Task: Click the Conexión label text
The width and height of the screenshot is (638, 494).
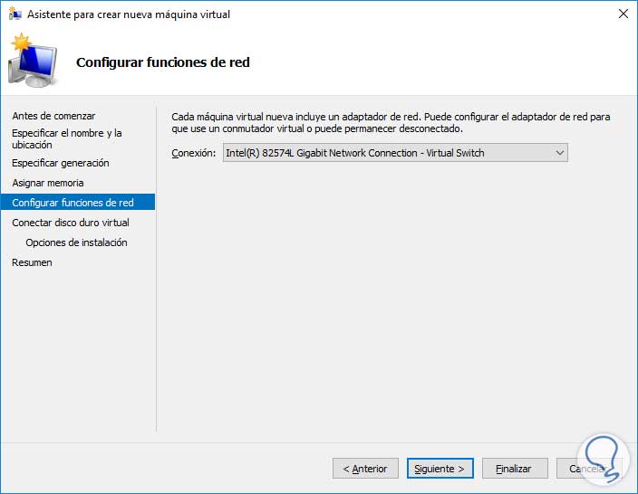Action: [x=193, y=153]
